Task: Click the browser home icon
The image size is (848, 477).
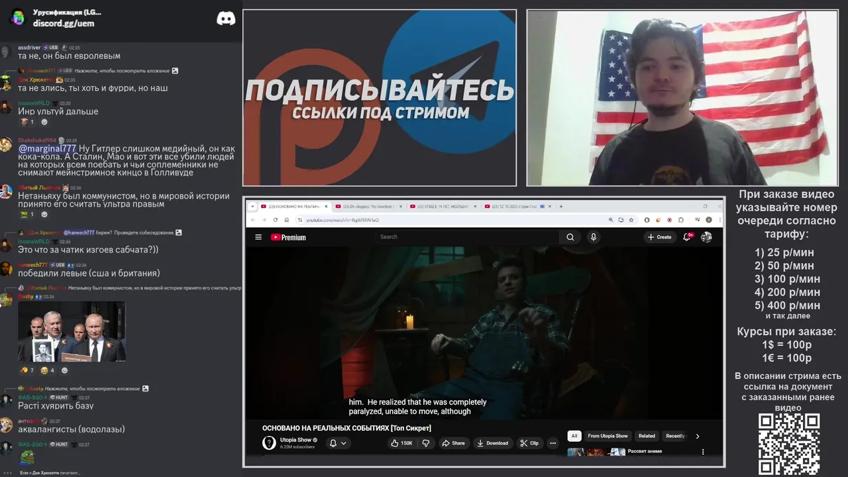Action: [x=286, y=220]
